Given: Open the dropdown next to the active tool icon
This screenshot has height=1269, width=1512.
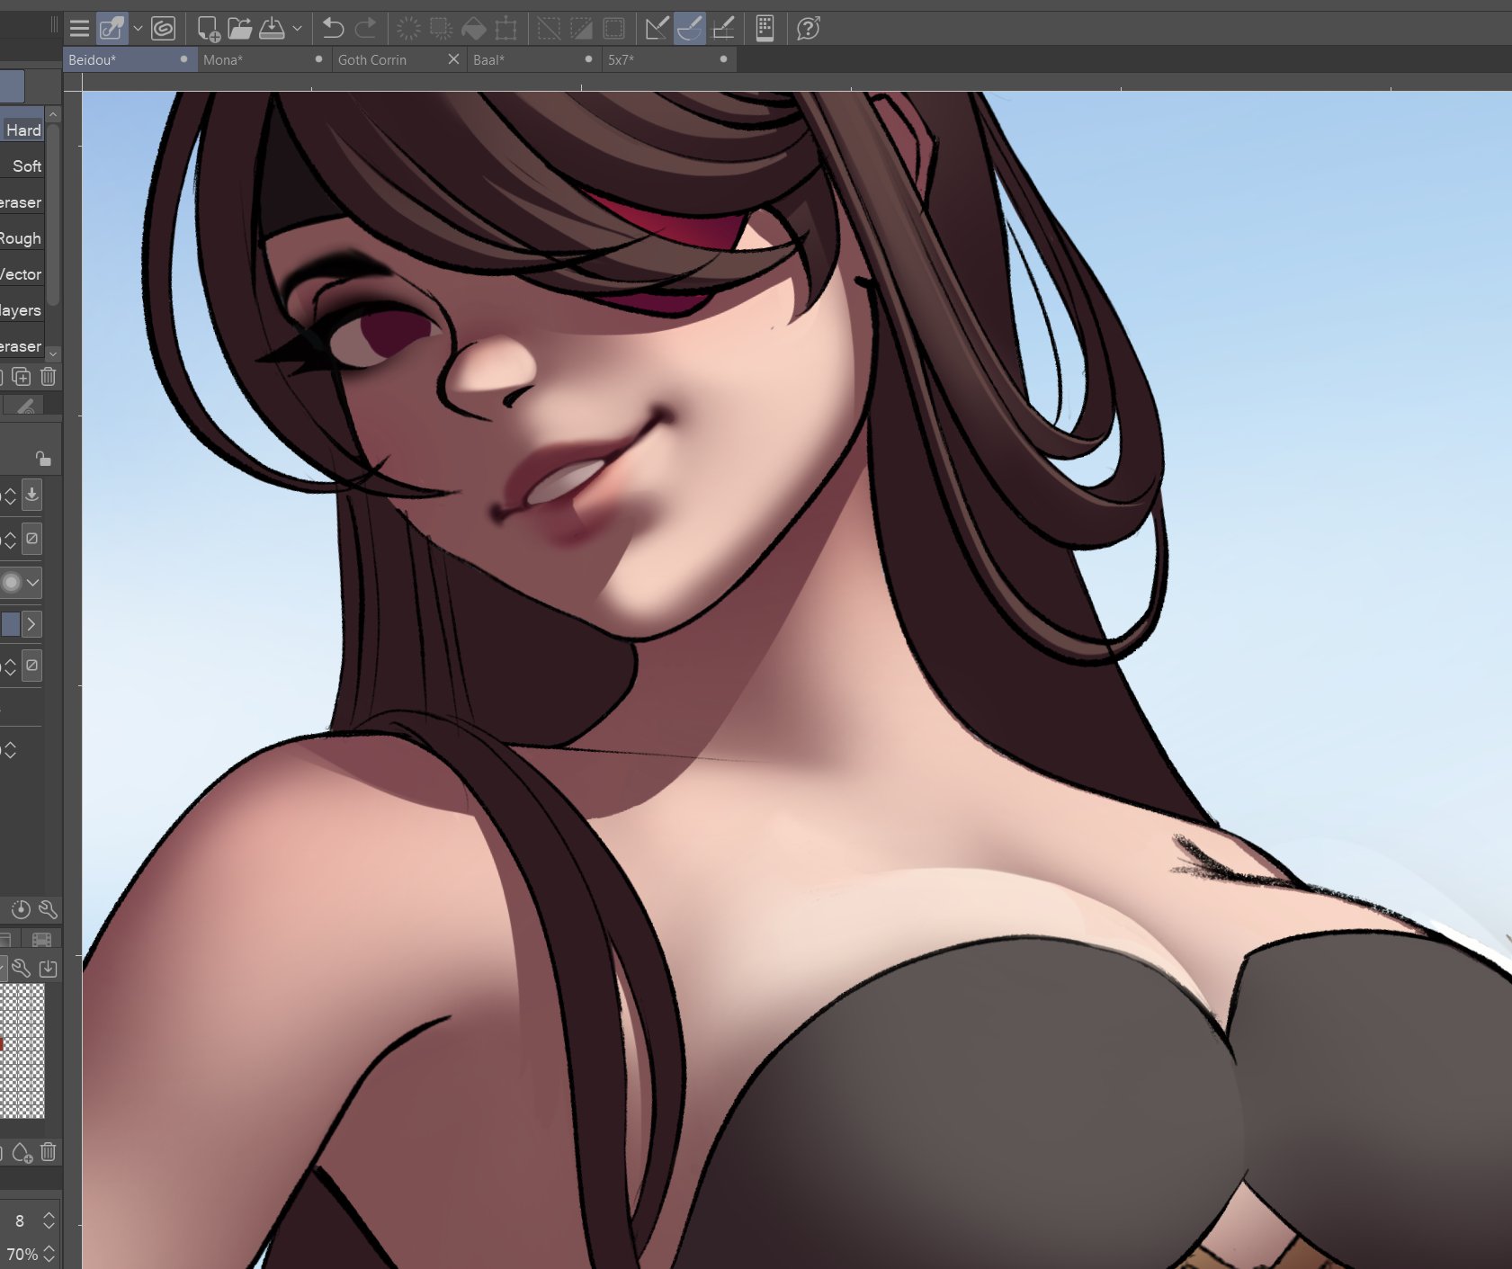Looking at the screenshot, I should coord(138,28).
